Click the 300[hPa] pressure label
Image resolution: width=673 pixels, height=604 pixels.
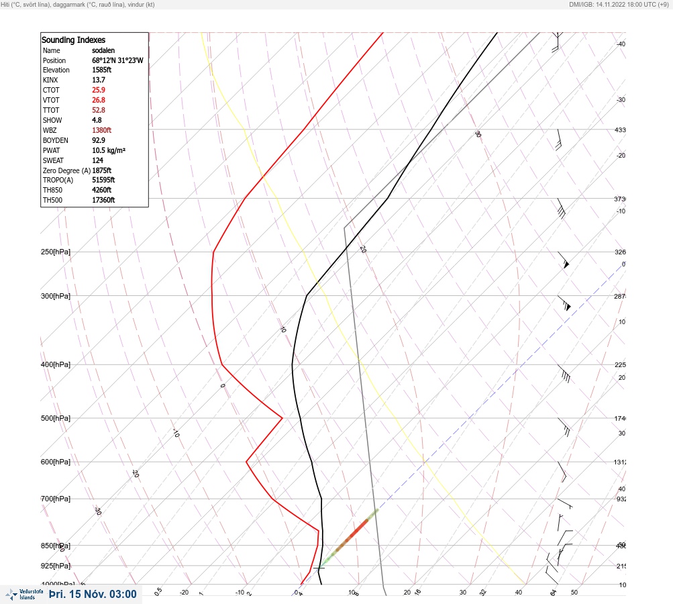56,296
